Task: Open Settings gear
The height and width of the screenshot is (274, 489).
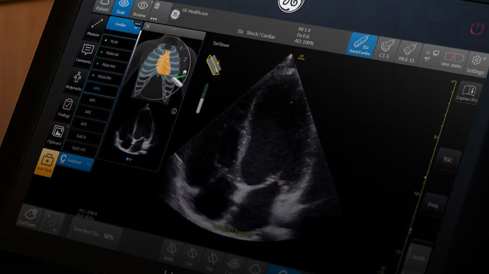Action: [x=475, y=64]
